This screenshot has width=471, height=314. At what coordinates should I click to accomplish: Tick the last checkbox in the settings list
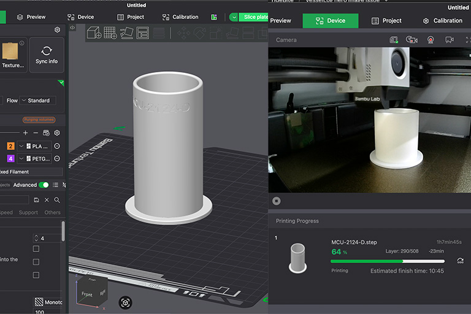pyautogui.click(x=36, y=275)
